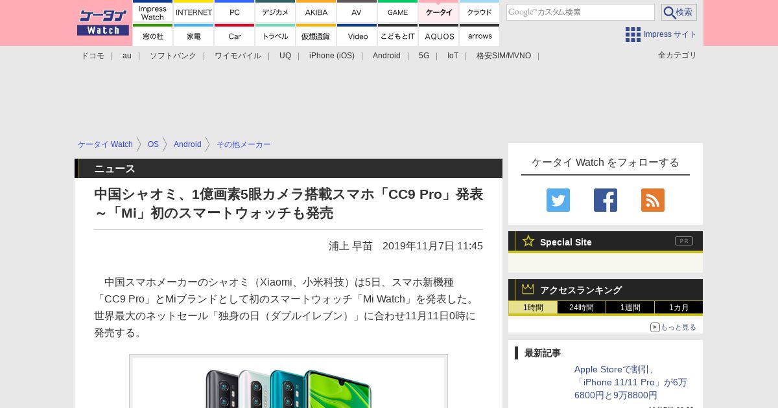Open the 仮想通貨 Watch tab
This screenshot has height=408, width=778.
[316, 35]
